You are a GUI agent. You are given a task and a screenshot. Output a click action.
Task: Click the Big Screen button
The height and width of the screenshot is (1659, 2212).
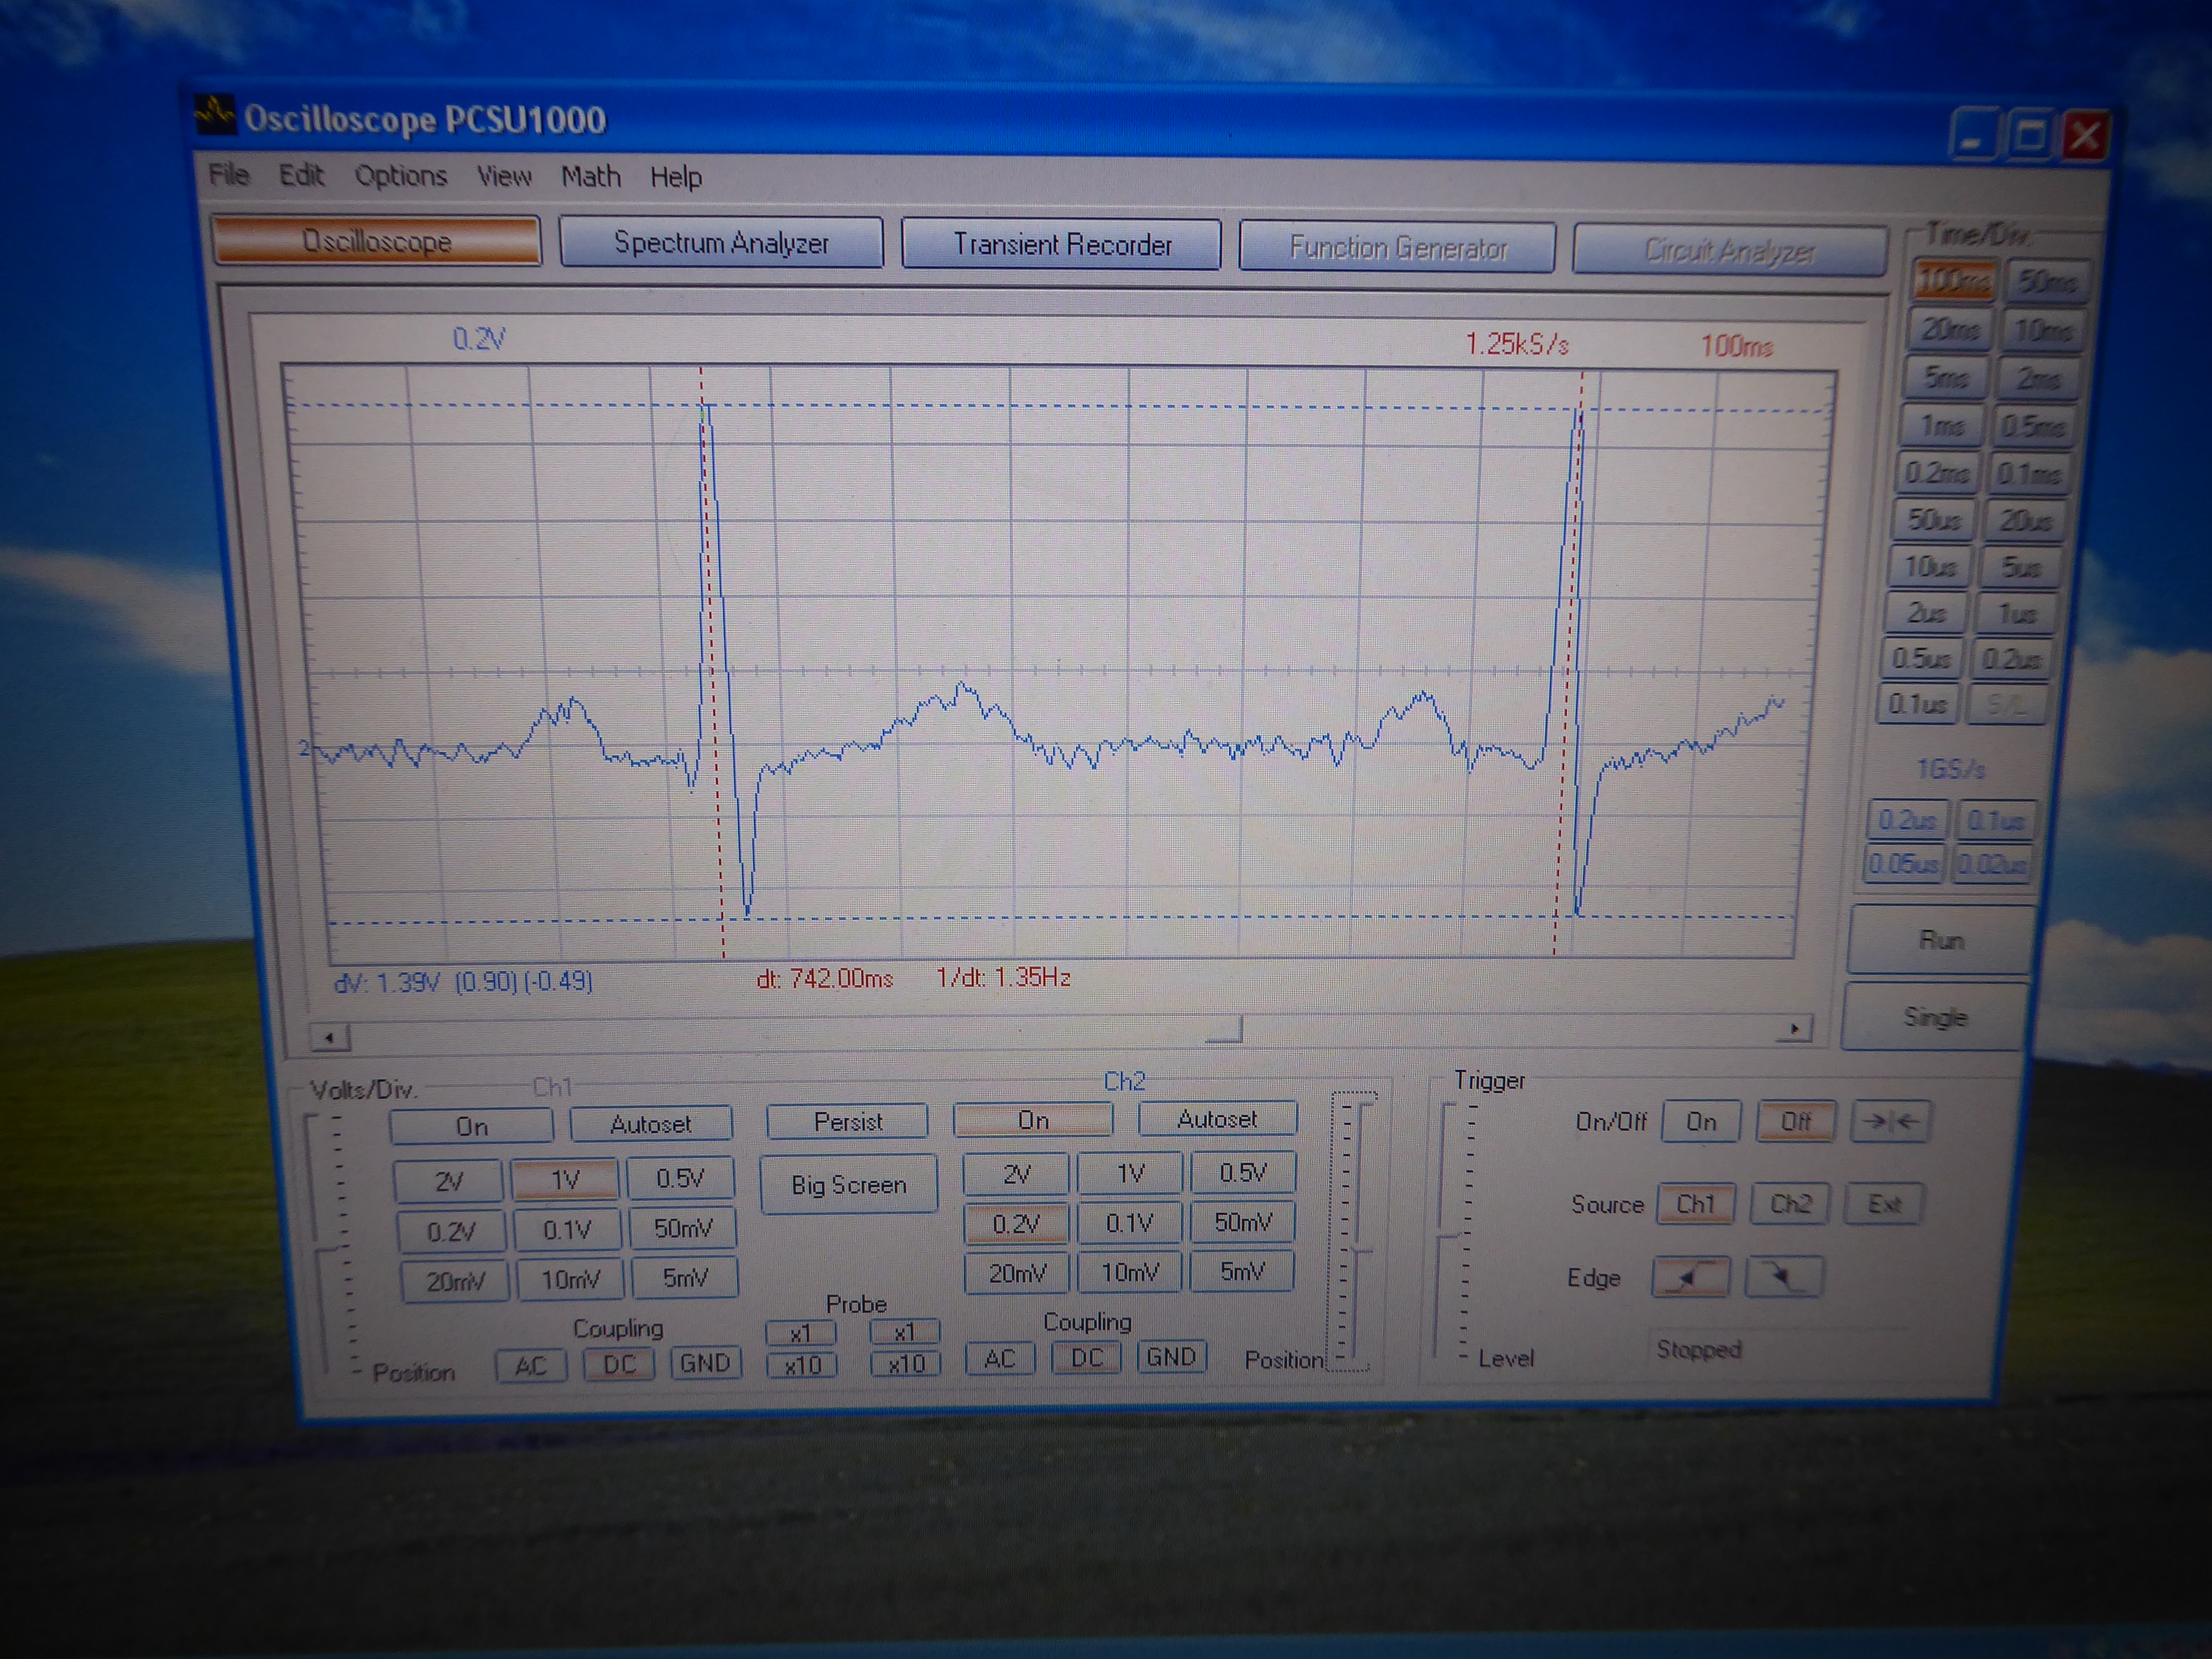point(848,1185)
